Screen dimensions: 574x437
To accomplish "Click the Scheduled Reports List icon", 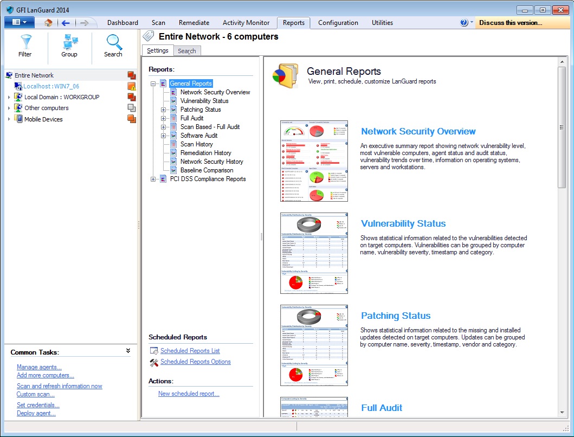I will tap(154, 351).
